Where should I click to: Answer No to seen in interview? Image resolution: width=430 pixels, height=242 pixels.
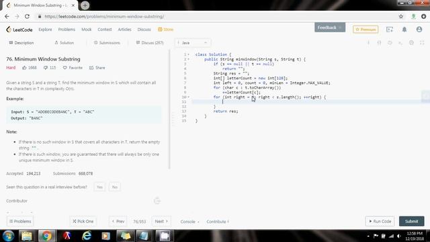[115, 187]
